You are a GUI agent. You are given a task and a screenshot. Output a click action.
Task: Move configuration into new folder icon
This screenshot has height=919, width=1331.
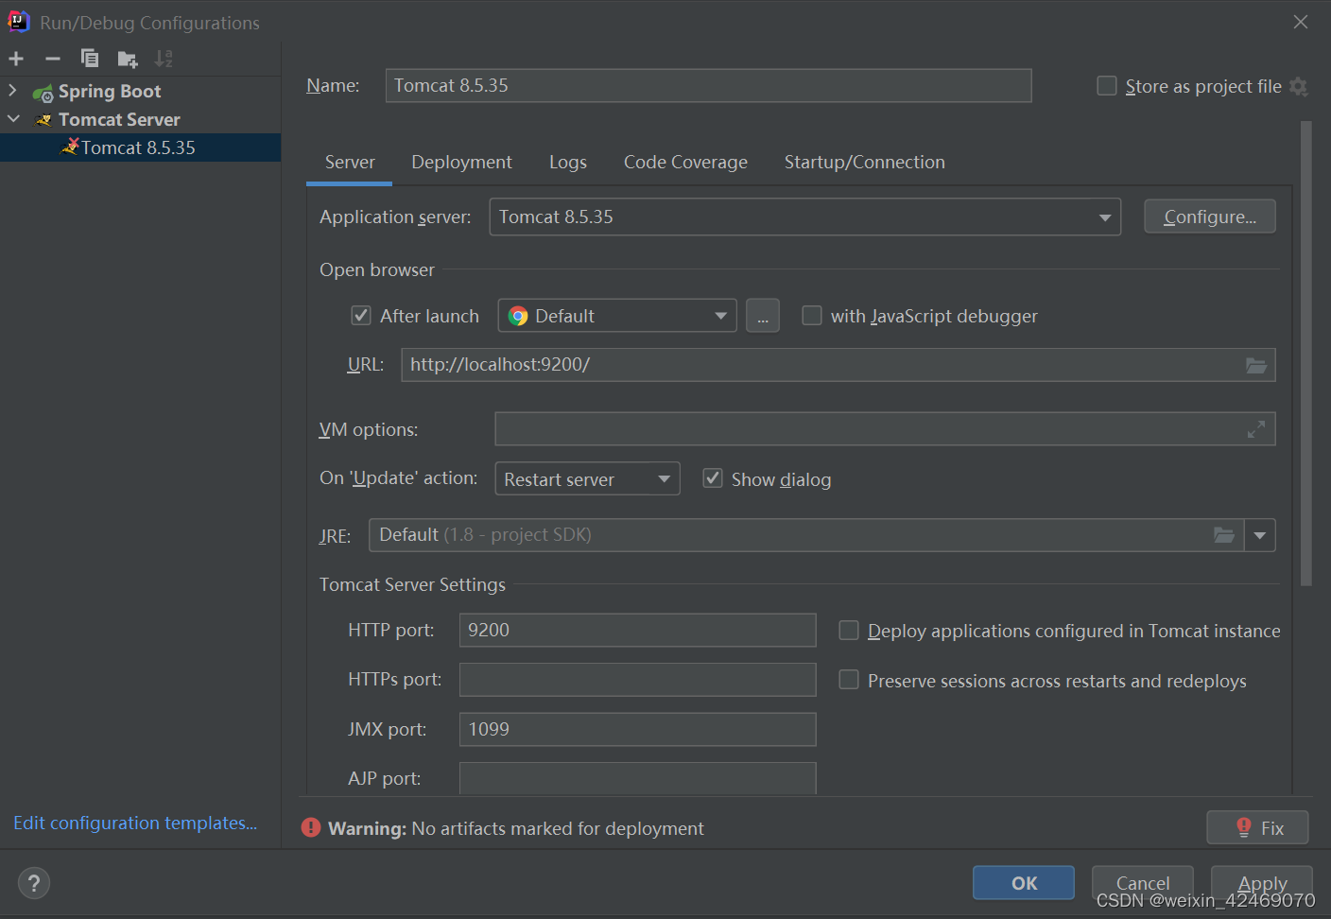[x=128, y=60]
